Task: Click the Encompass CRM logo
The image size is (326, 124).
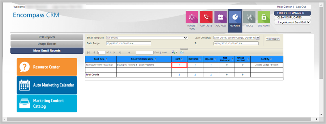Action: click(36, 15)
